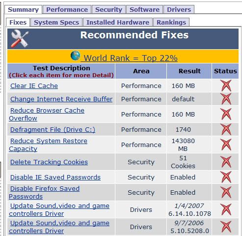The width and height of the screenshot is (242, 236).
Task: Open the Rankings sub-tab
Action: click(x=171, y=22)
